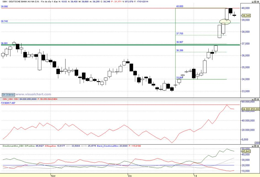Close the OBV_DBK indicator pane

pyautogui.click(x=258, y=99)
